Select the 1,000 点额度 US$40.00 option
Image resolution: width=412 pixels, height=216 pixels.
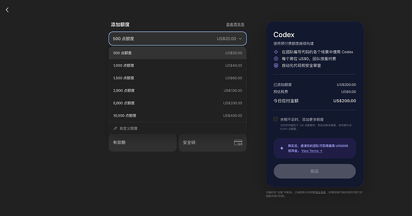coord(177,66)
